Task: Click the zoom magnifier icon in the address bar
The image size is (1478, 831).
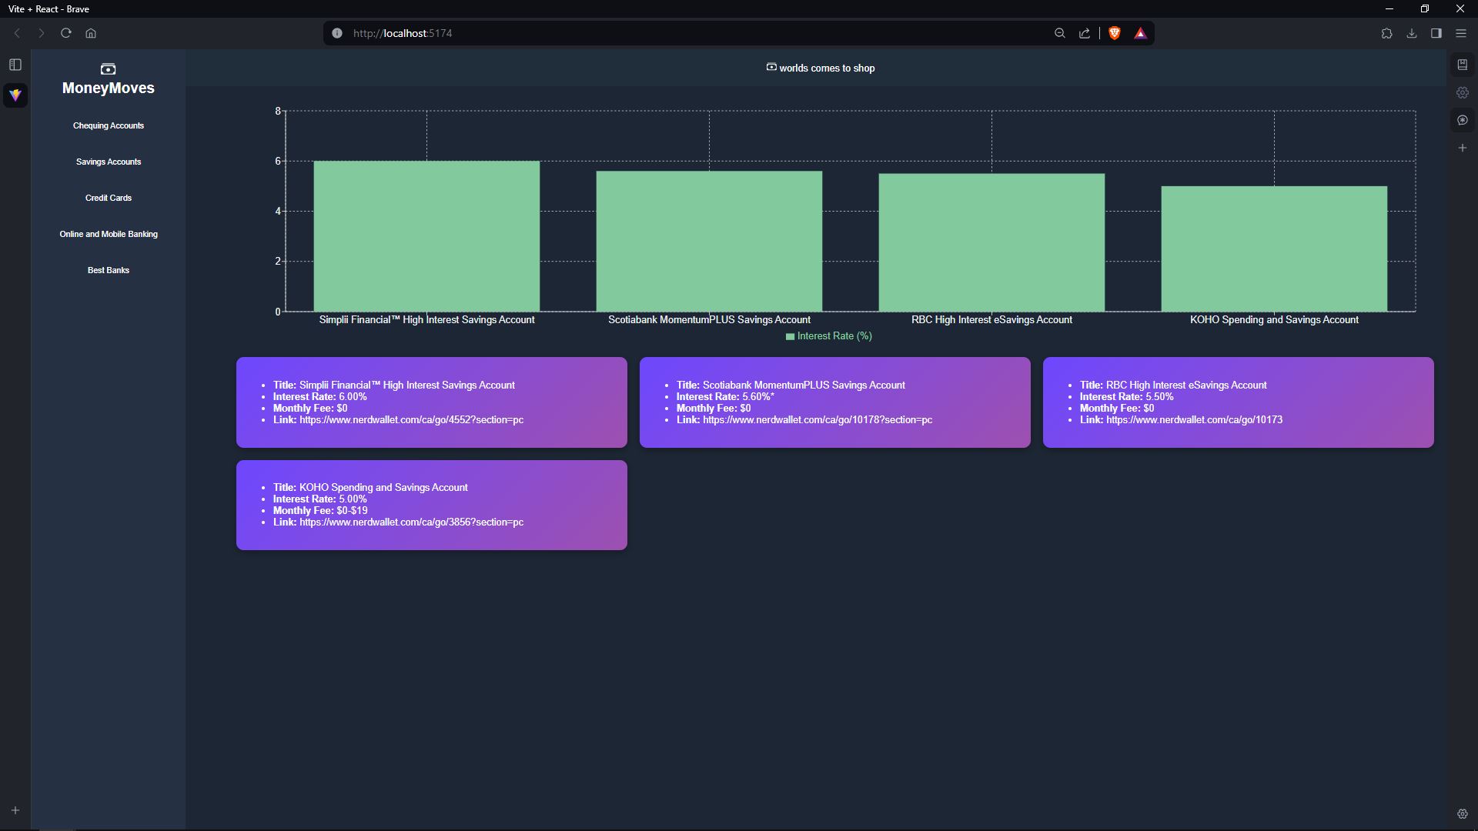Action: 1060,33
